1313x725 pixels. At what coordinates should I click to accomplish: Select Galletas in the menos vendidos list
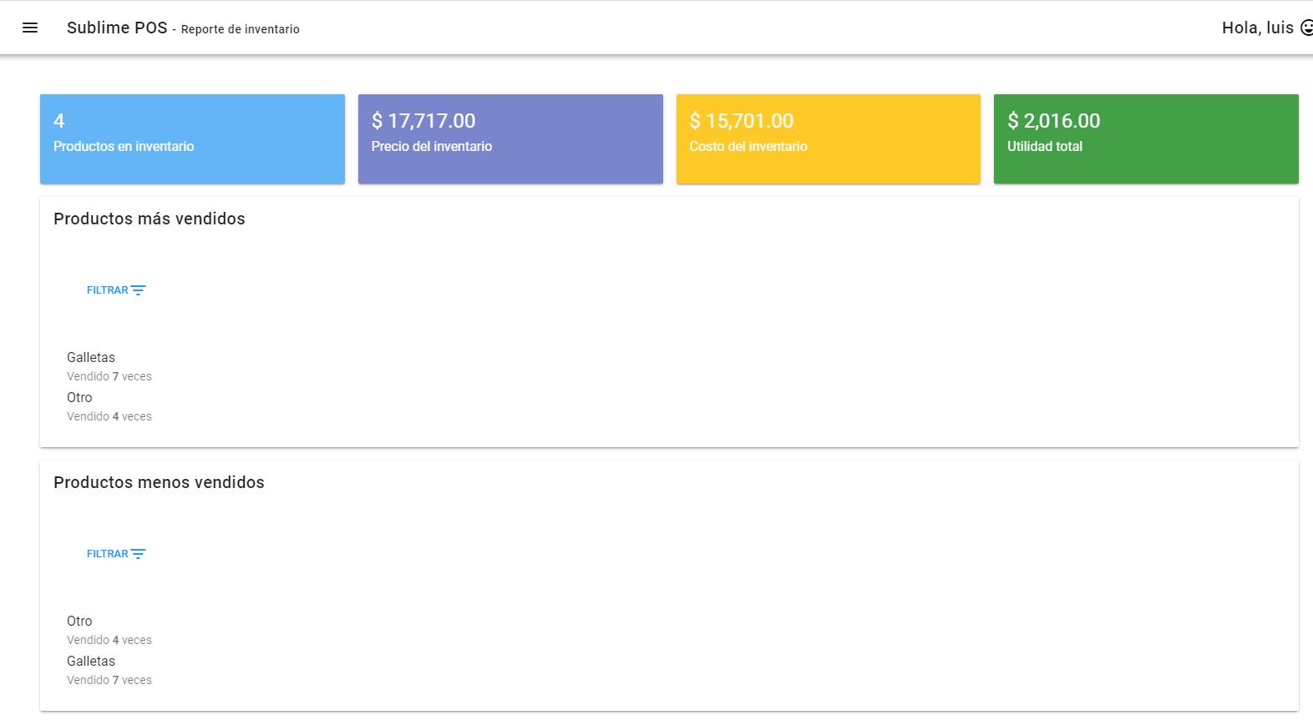tap(91, 661)
